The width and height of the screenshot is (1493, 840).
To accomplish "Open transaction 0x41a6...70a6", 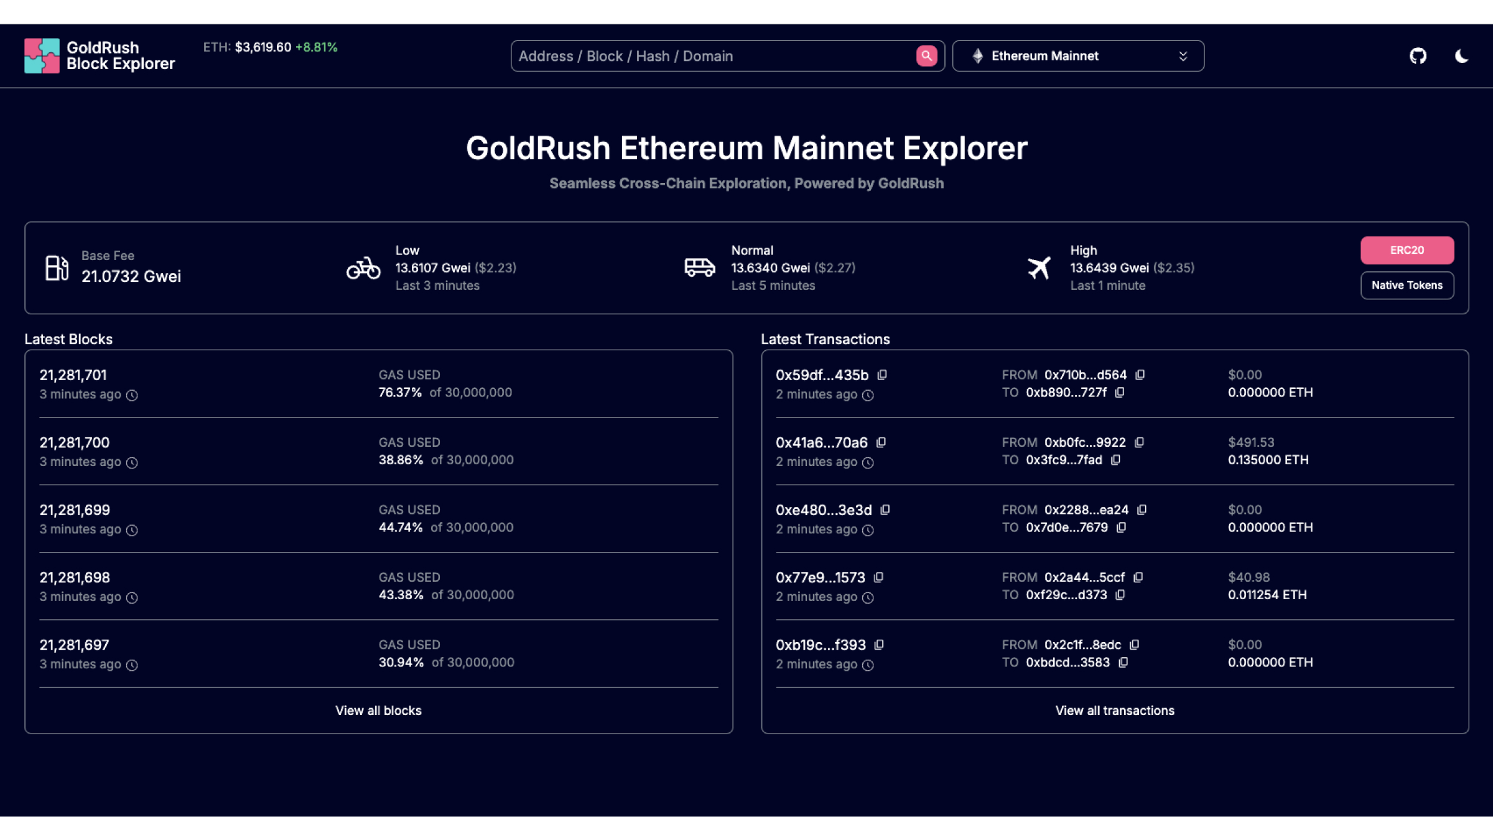I will [x=821, y=442].
